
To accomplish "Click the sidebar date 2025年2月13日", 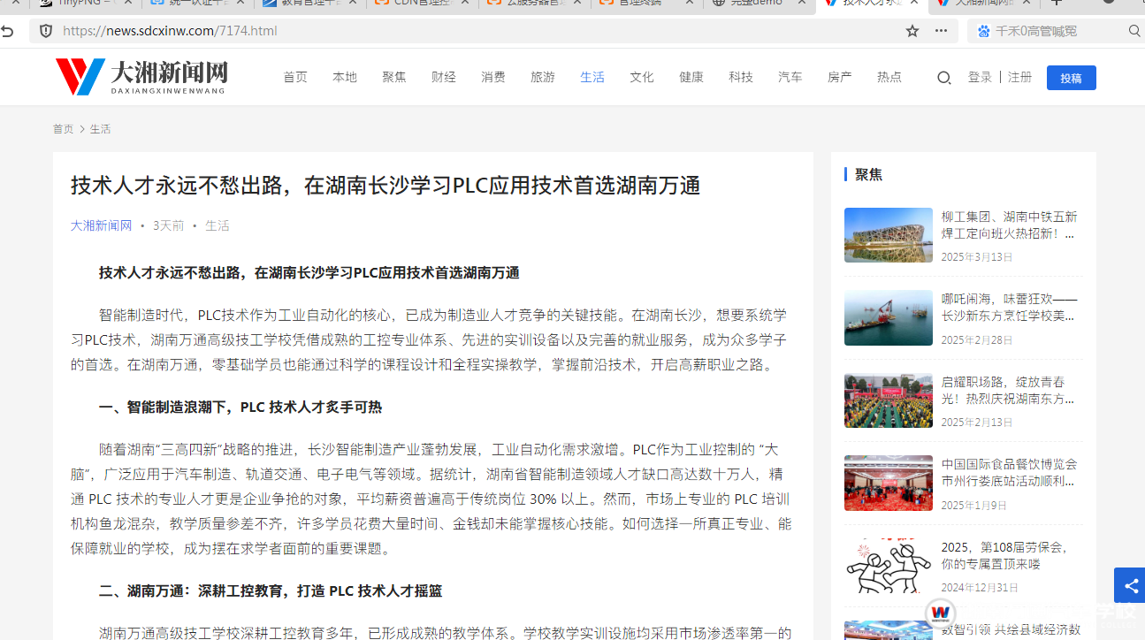I will (x=977, y=423).
